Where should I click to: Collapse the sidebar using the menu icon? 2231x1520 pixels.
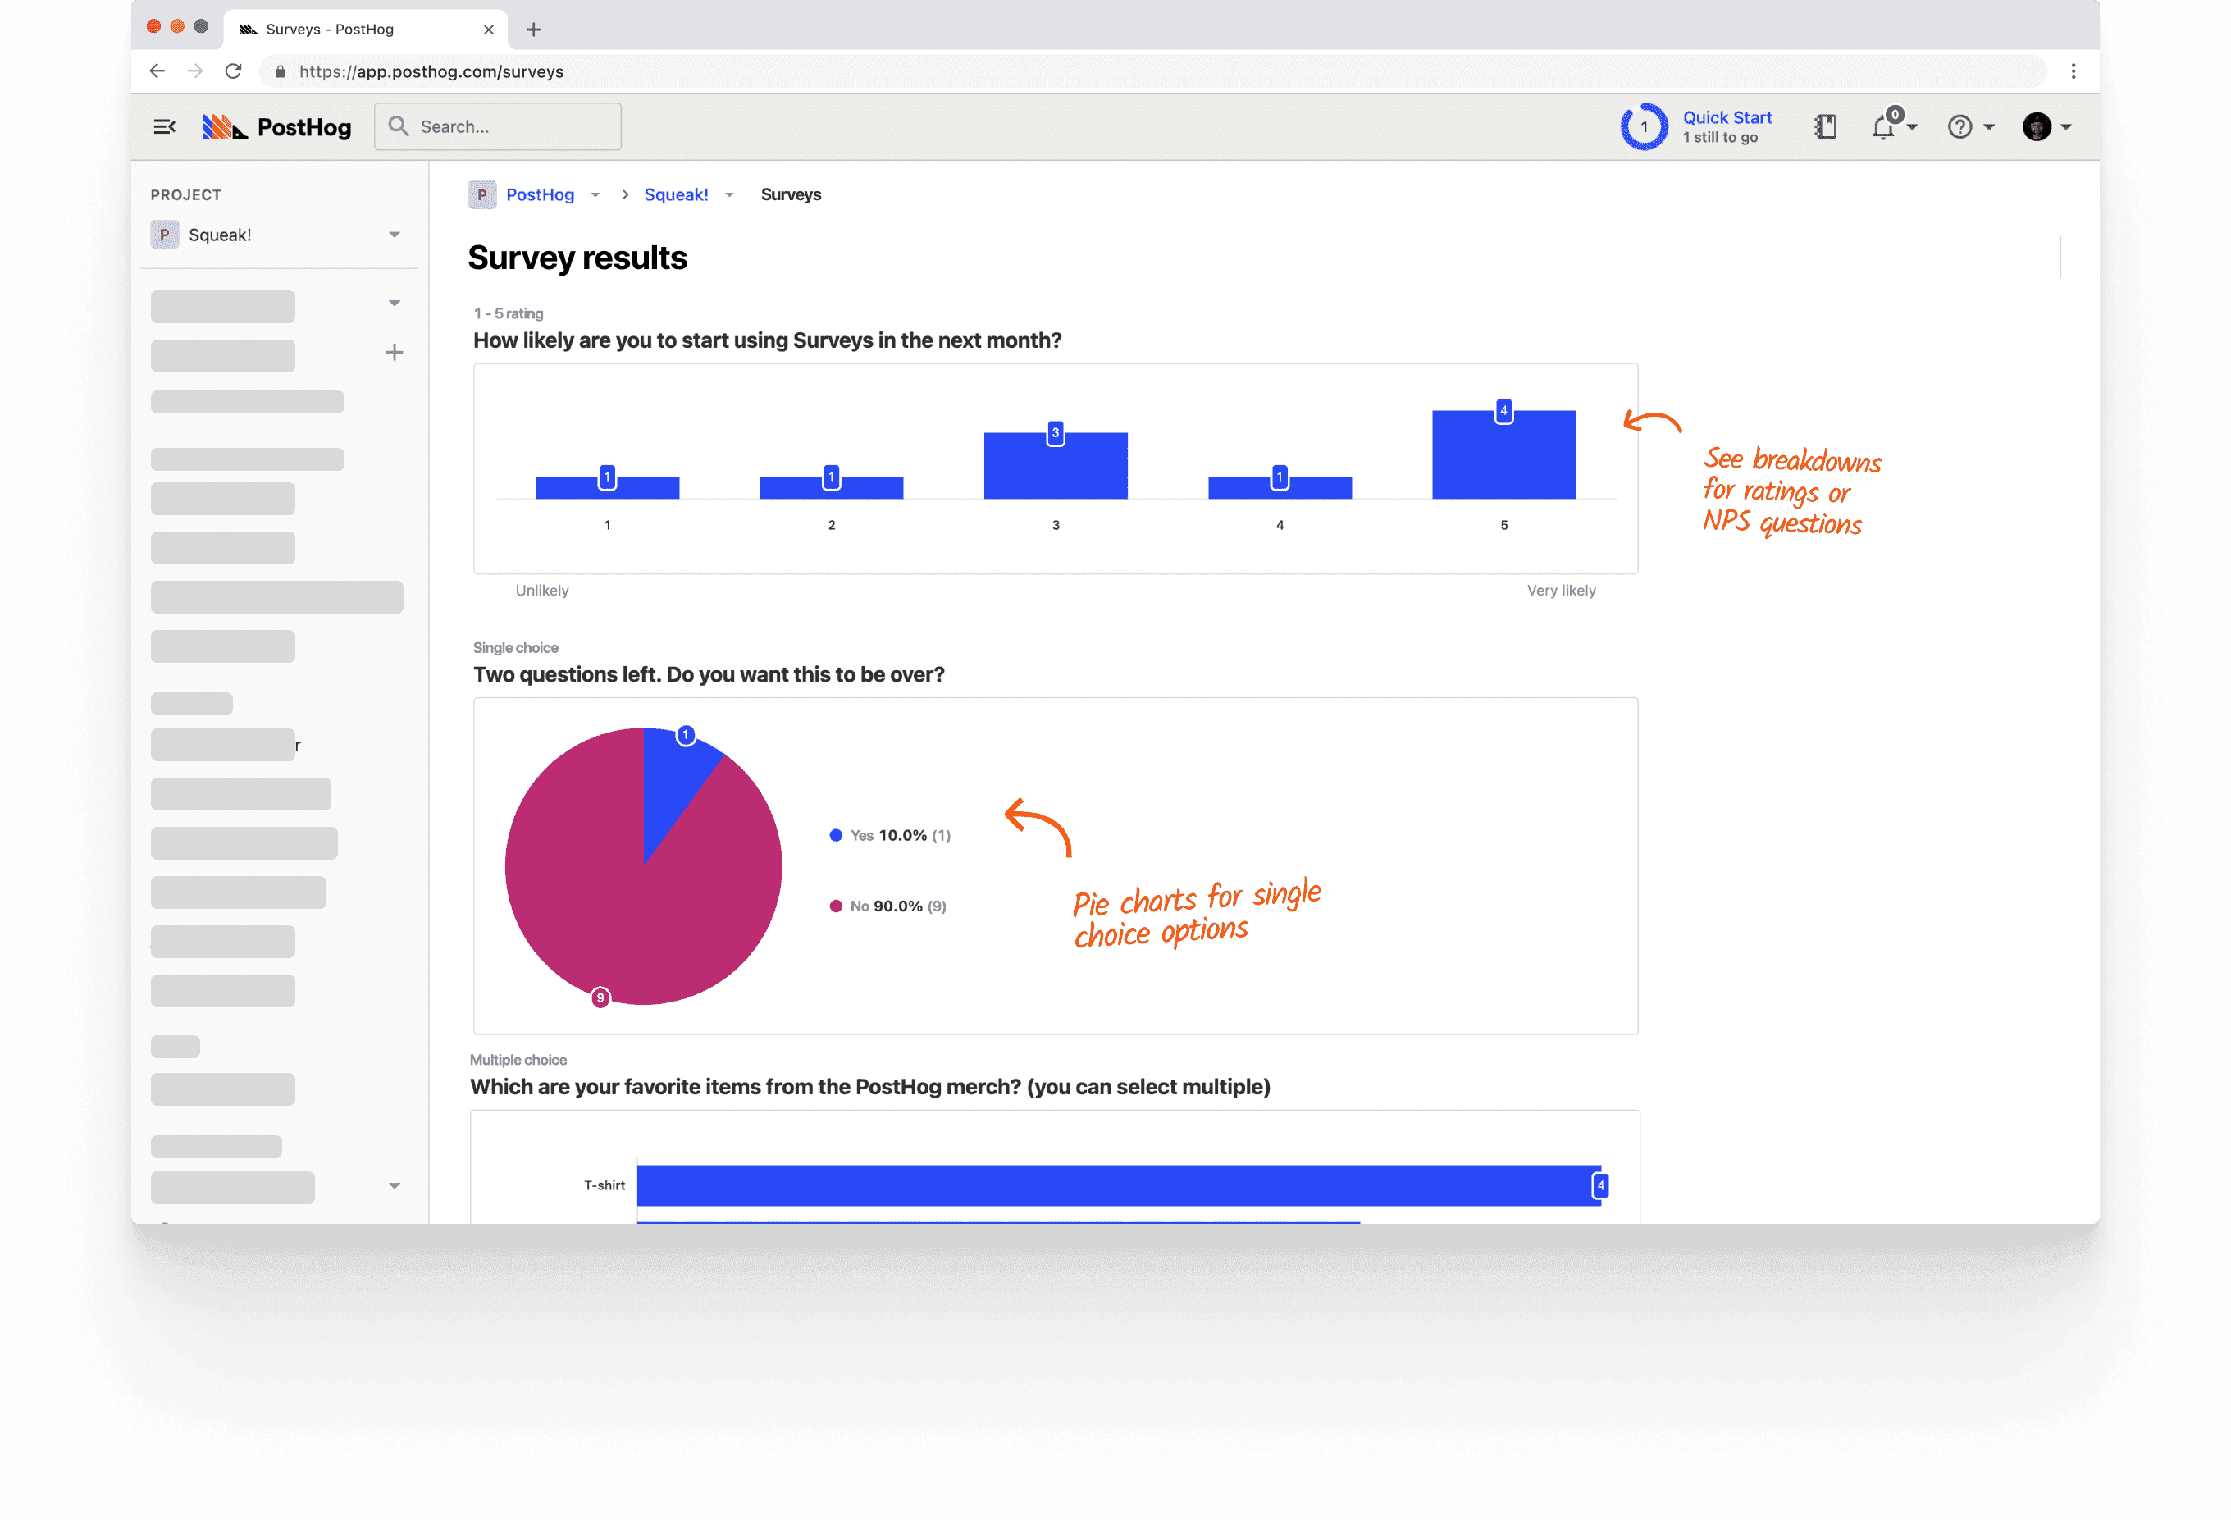pyautogui.click(x=164, y=126)
